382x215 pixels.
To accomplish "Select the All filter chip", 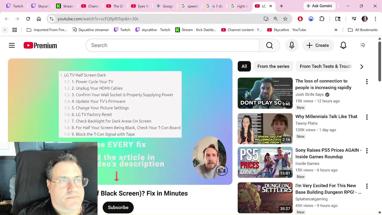I will coord(244,66).
